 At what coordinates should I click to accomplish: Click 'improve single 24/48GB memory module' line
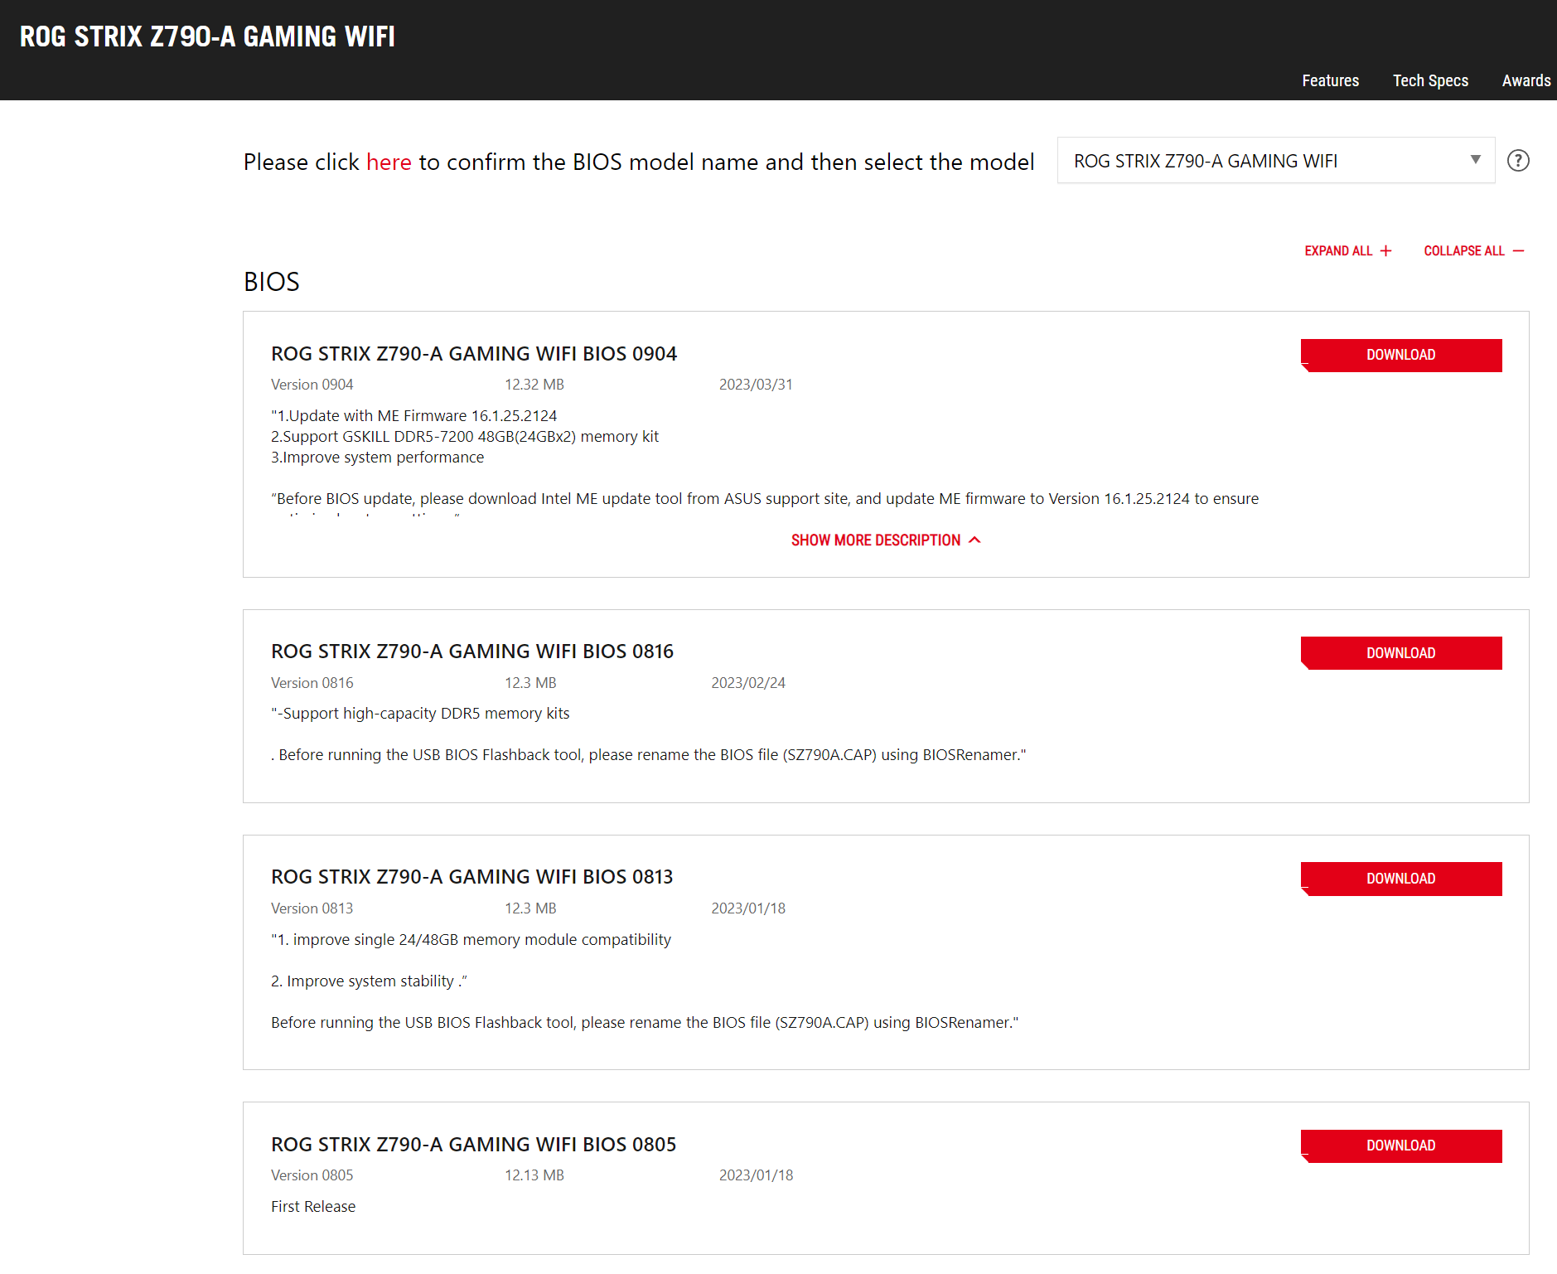click(x=471, y=940)
